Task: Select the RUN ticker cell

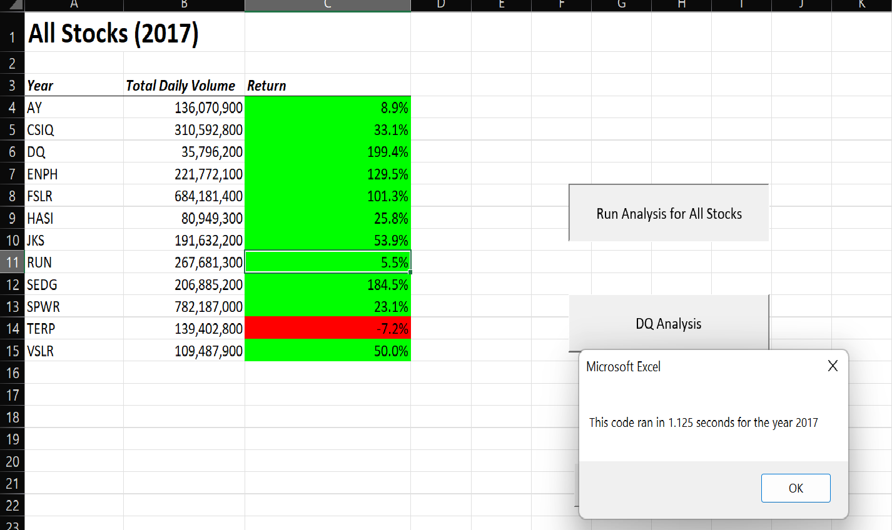Action: click(x=73, y=262)
